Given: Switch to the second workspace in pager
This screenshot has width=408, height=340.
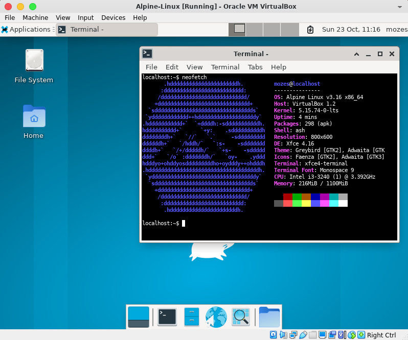Looking at the screenshot, I should click(x=254, y=29).
